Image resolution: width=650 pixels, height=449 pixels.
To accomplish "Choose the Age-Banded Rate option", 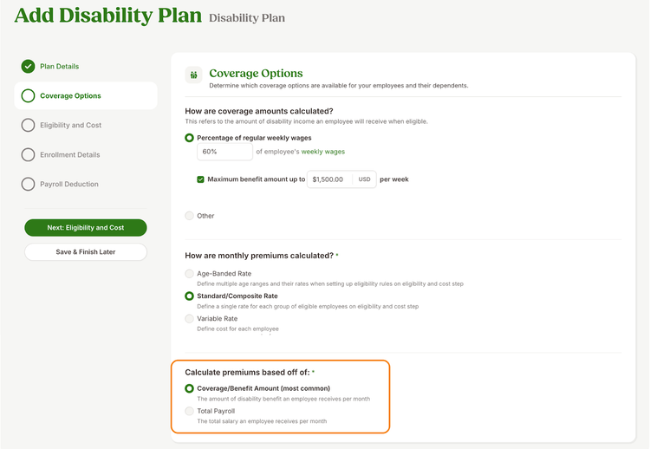I will [x=190, y=274].
